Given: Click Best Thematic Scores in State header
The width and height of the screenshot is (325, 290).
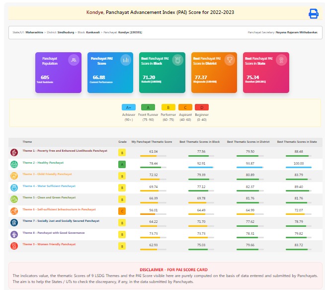Looking at the screenshot, I should point(297,142).
